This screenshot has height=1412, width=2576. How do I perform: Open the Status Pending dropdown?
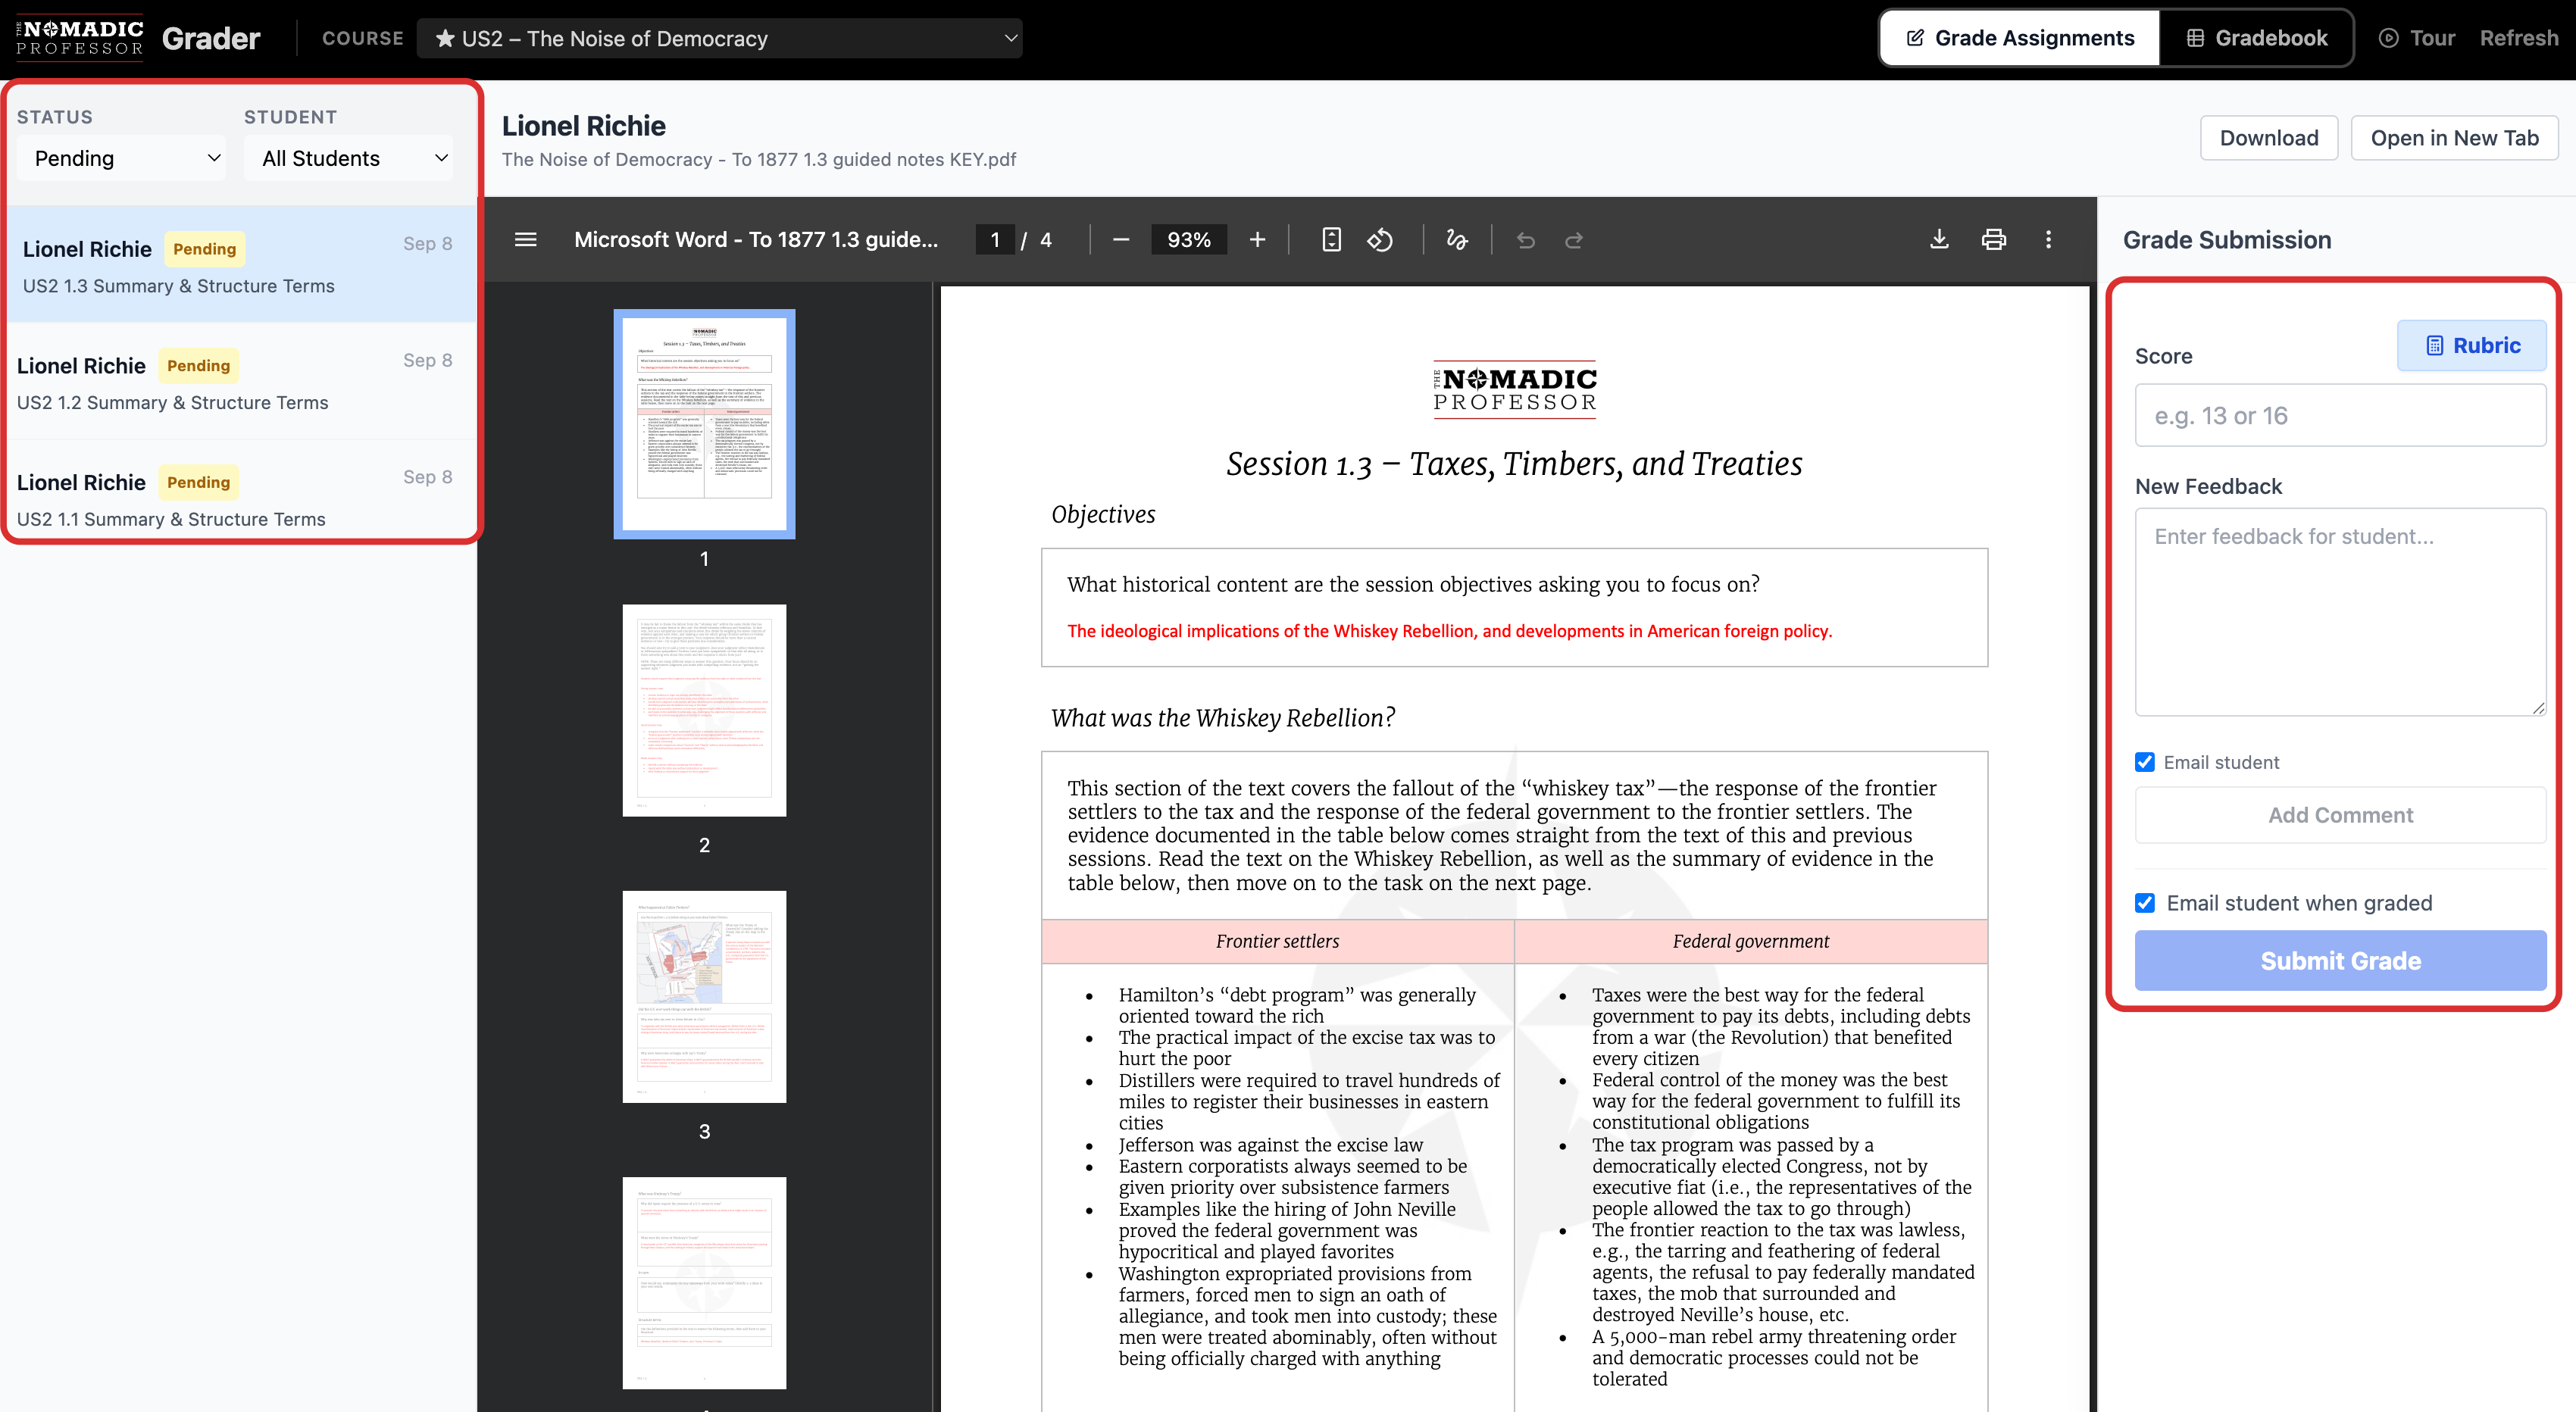[122, 158]
